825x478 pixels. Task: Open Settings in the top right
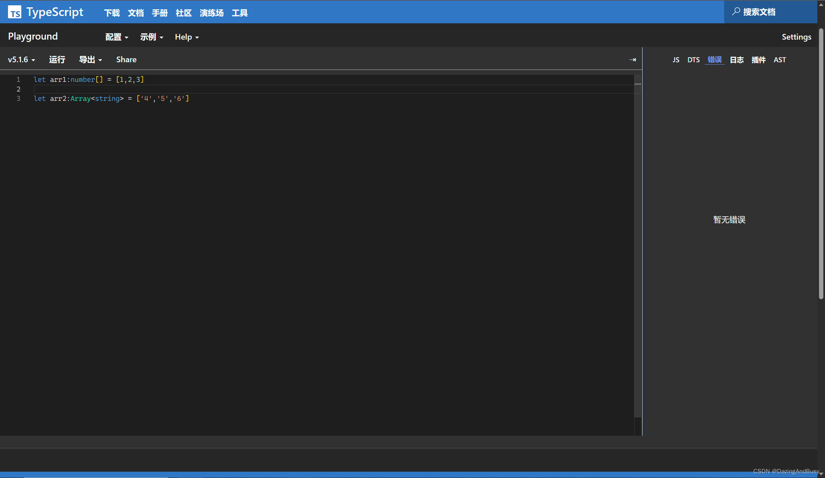796,37
